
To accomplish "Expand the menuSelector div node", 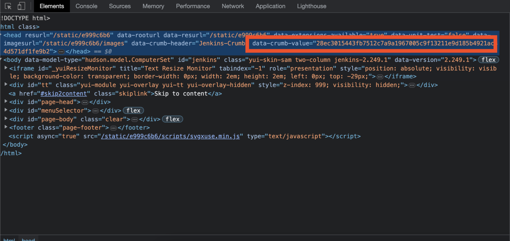I will point(6,110).
